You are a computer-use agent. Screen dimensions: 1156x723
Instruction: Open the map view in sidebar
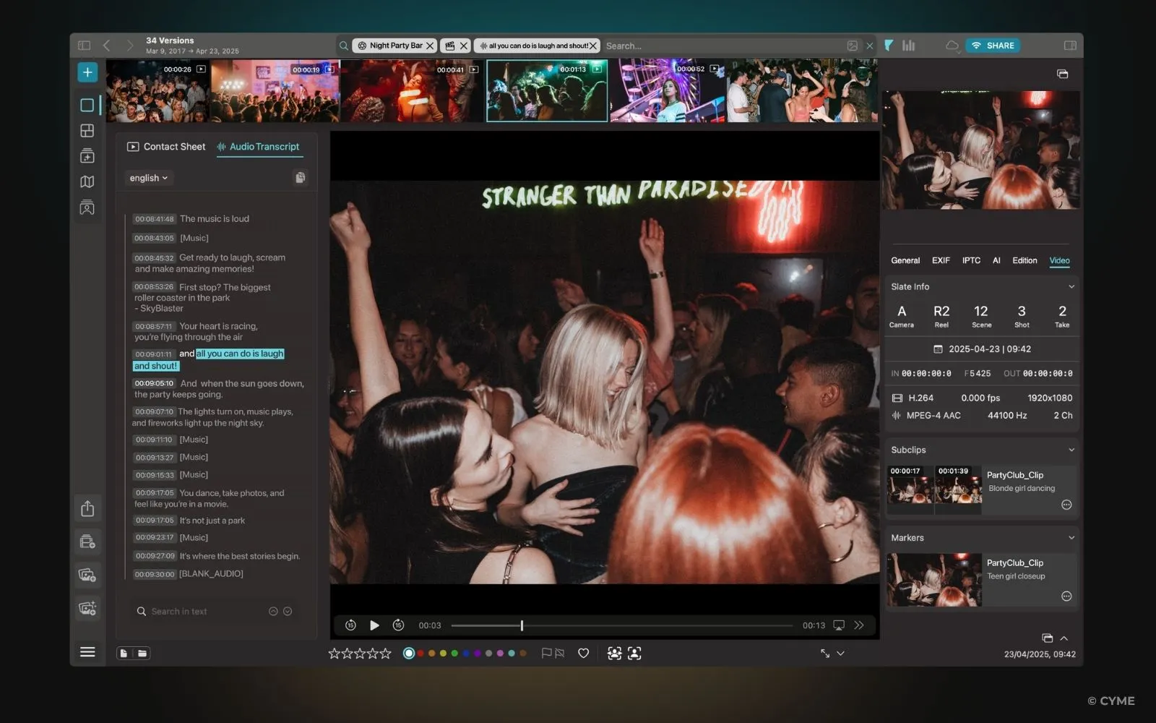click(87, 181)
